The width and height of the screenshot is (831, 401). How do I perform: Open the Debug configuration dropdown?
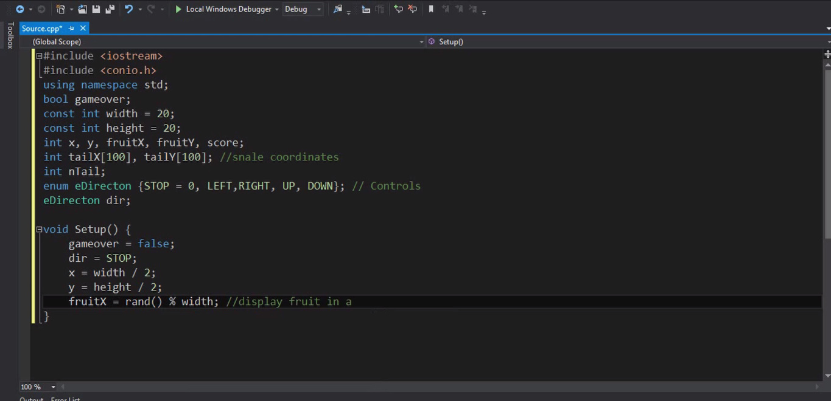coord(319,9)
